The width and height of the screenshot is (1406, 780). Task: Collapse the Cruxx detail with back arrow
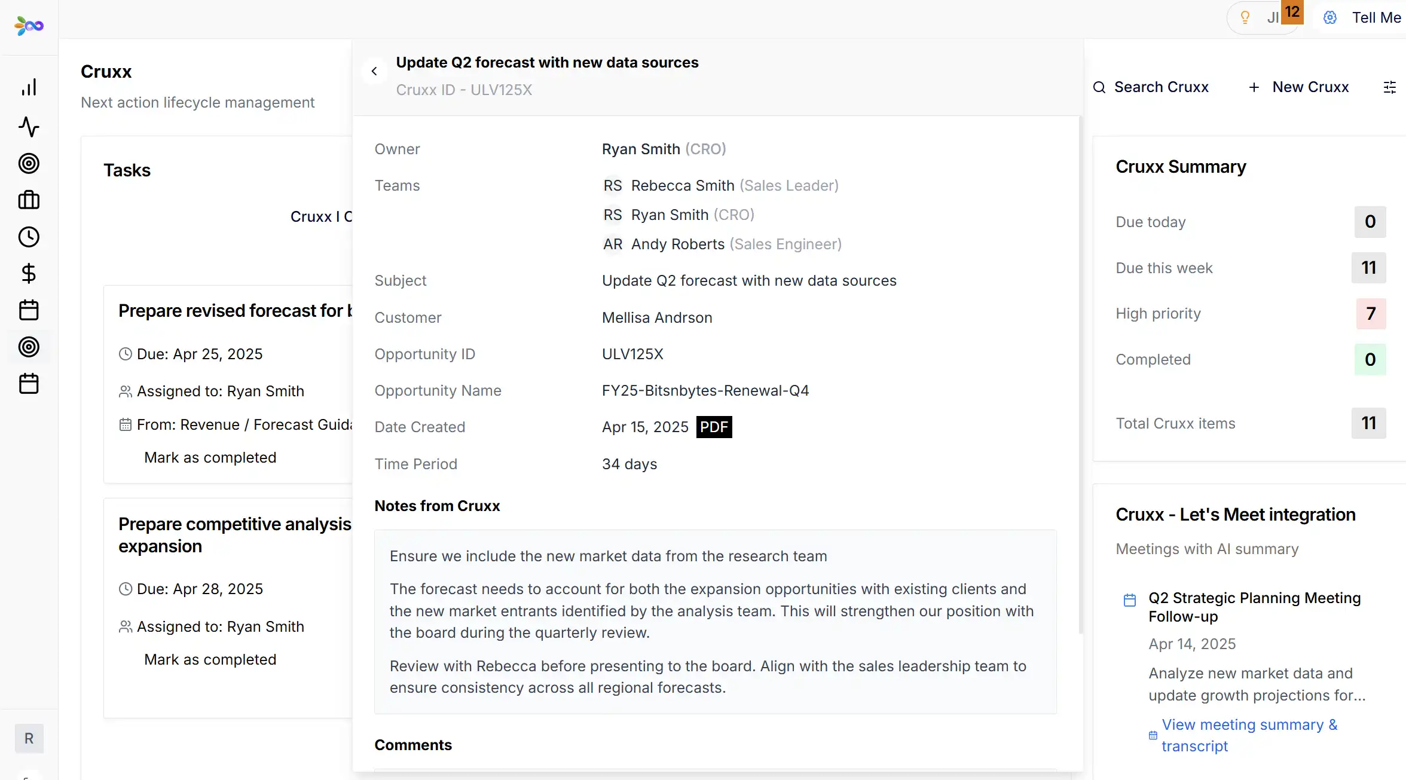coord(374,71)
